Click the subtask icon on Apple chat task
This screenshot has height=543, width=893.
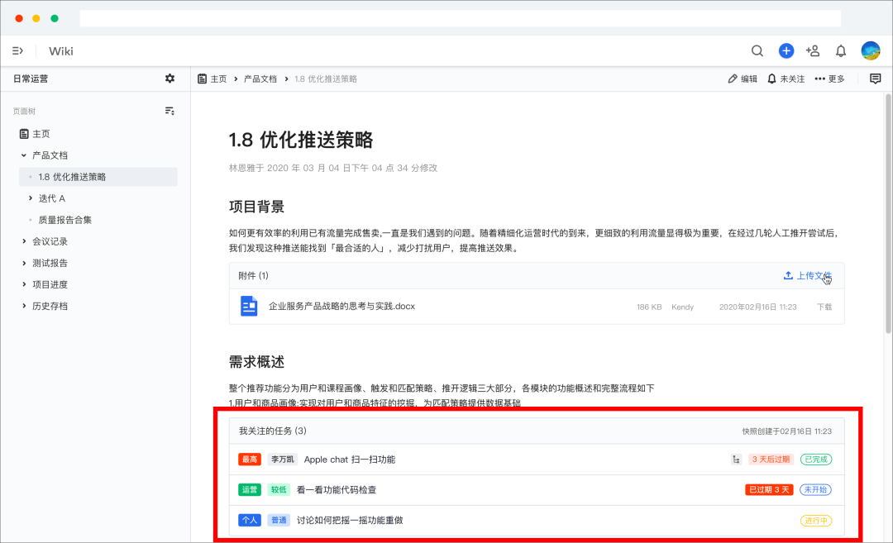[736, 459]
